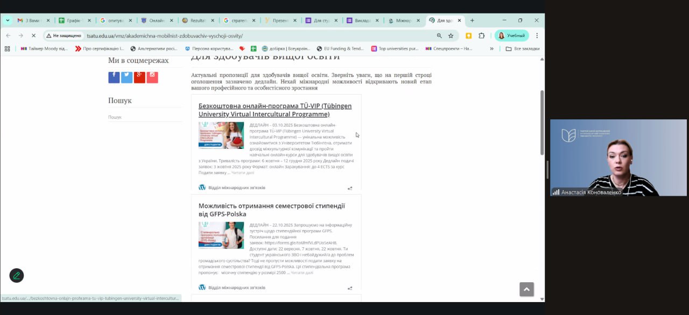This screenshot has height=315, width=689.
Task: Open 'EU Funding & Tend...' bookmark
Action: tap(340, 48)
